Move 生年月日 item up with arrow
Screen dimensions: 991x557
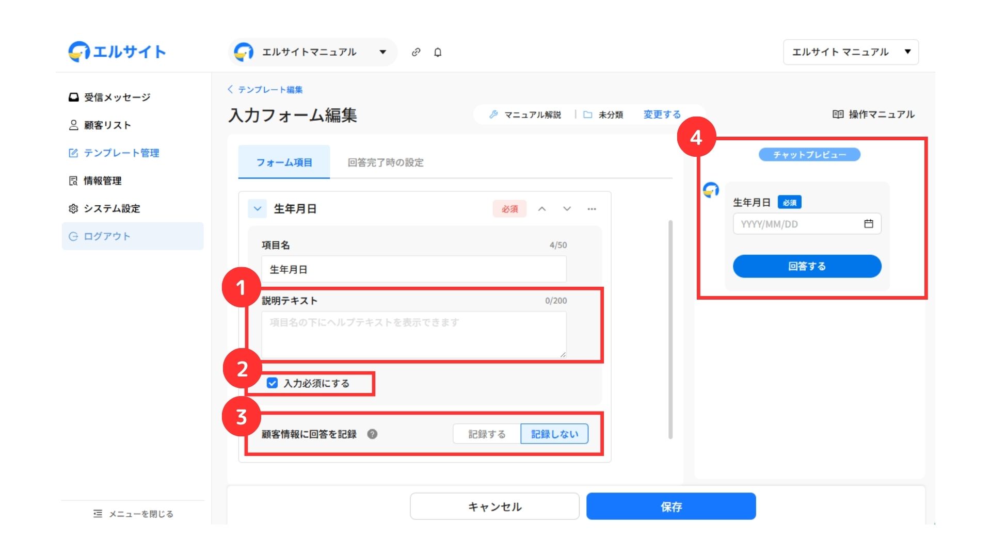[542, 209]
